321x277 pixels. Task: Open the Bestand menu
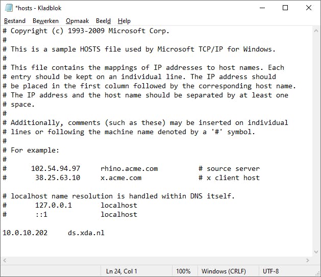15,21
